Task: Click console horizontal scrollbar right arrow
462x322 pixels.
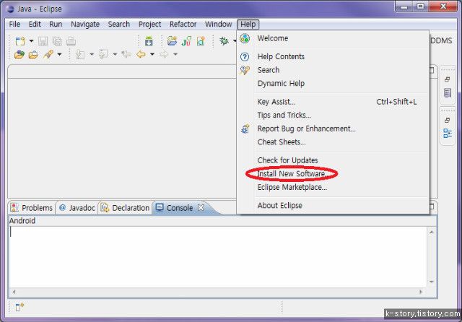Action: pos(421,292)
